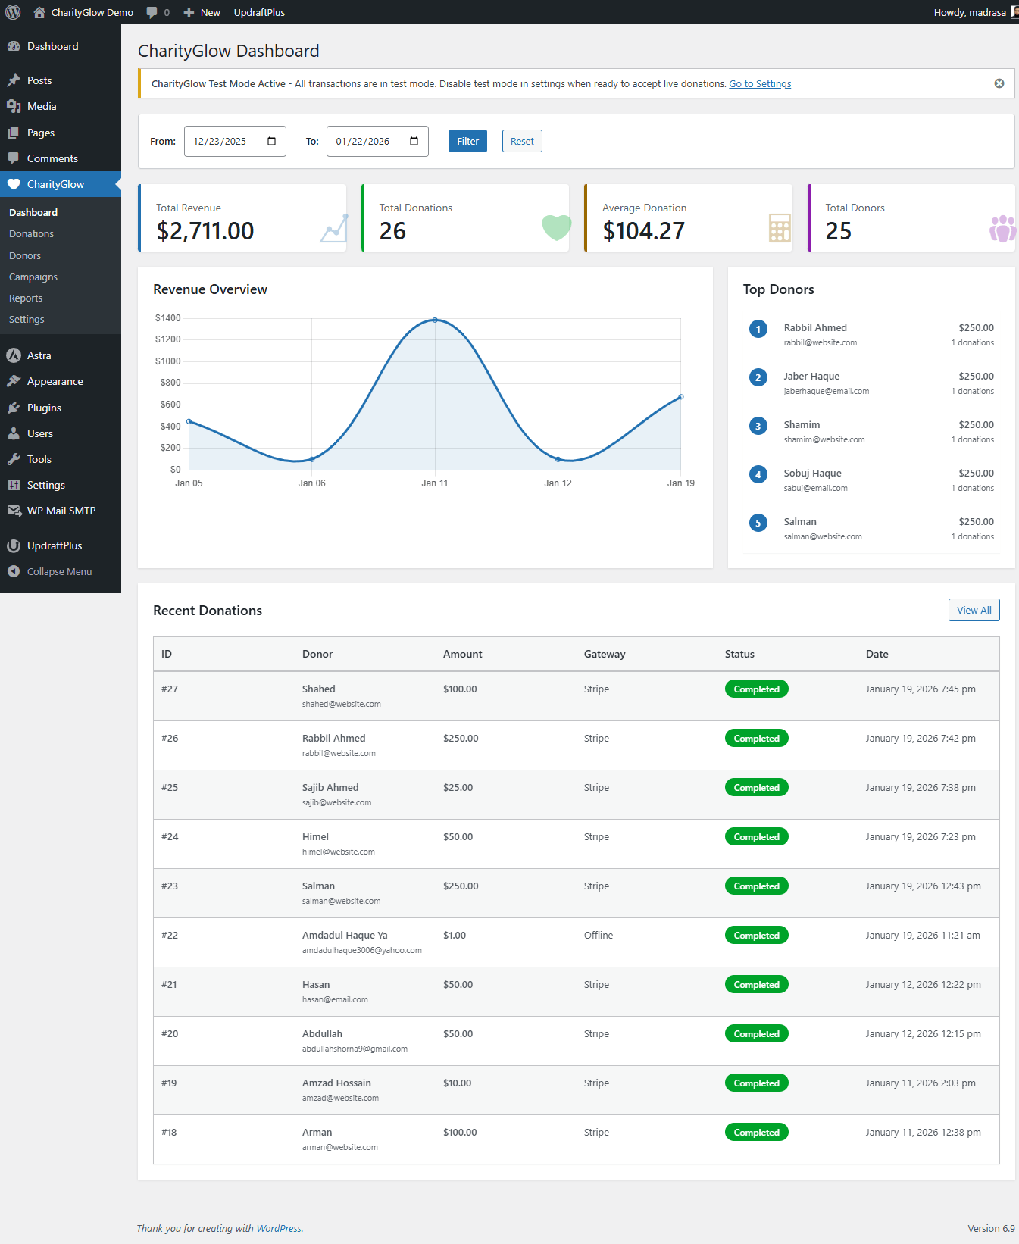Open the Campaigns submenu item
Screen dimensions: 1019x1244
33,277
